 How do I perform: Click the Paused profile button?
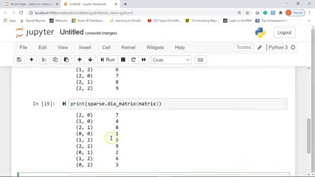click(295, 13)
